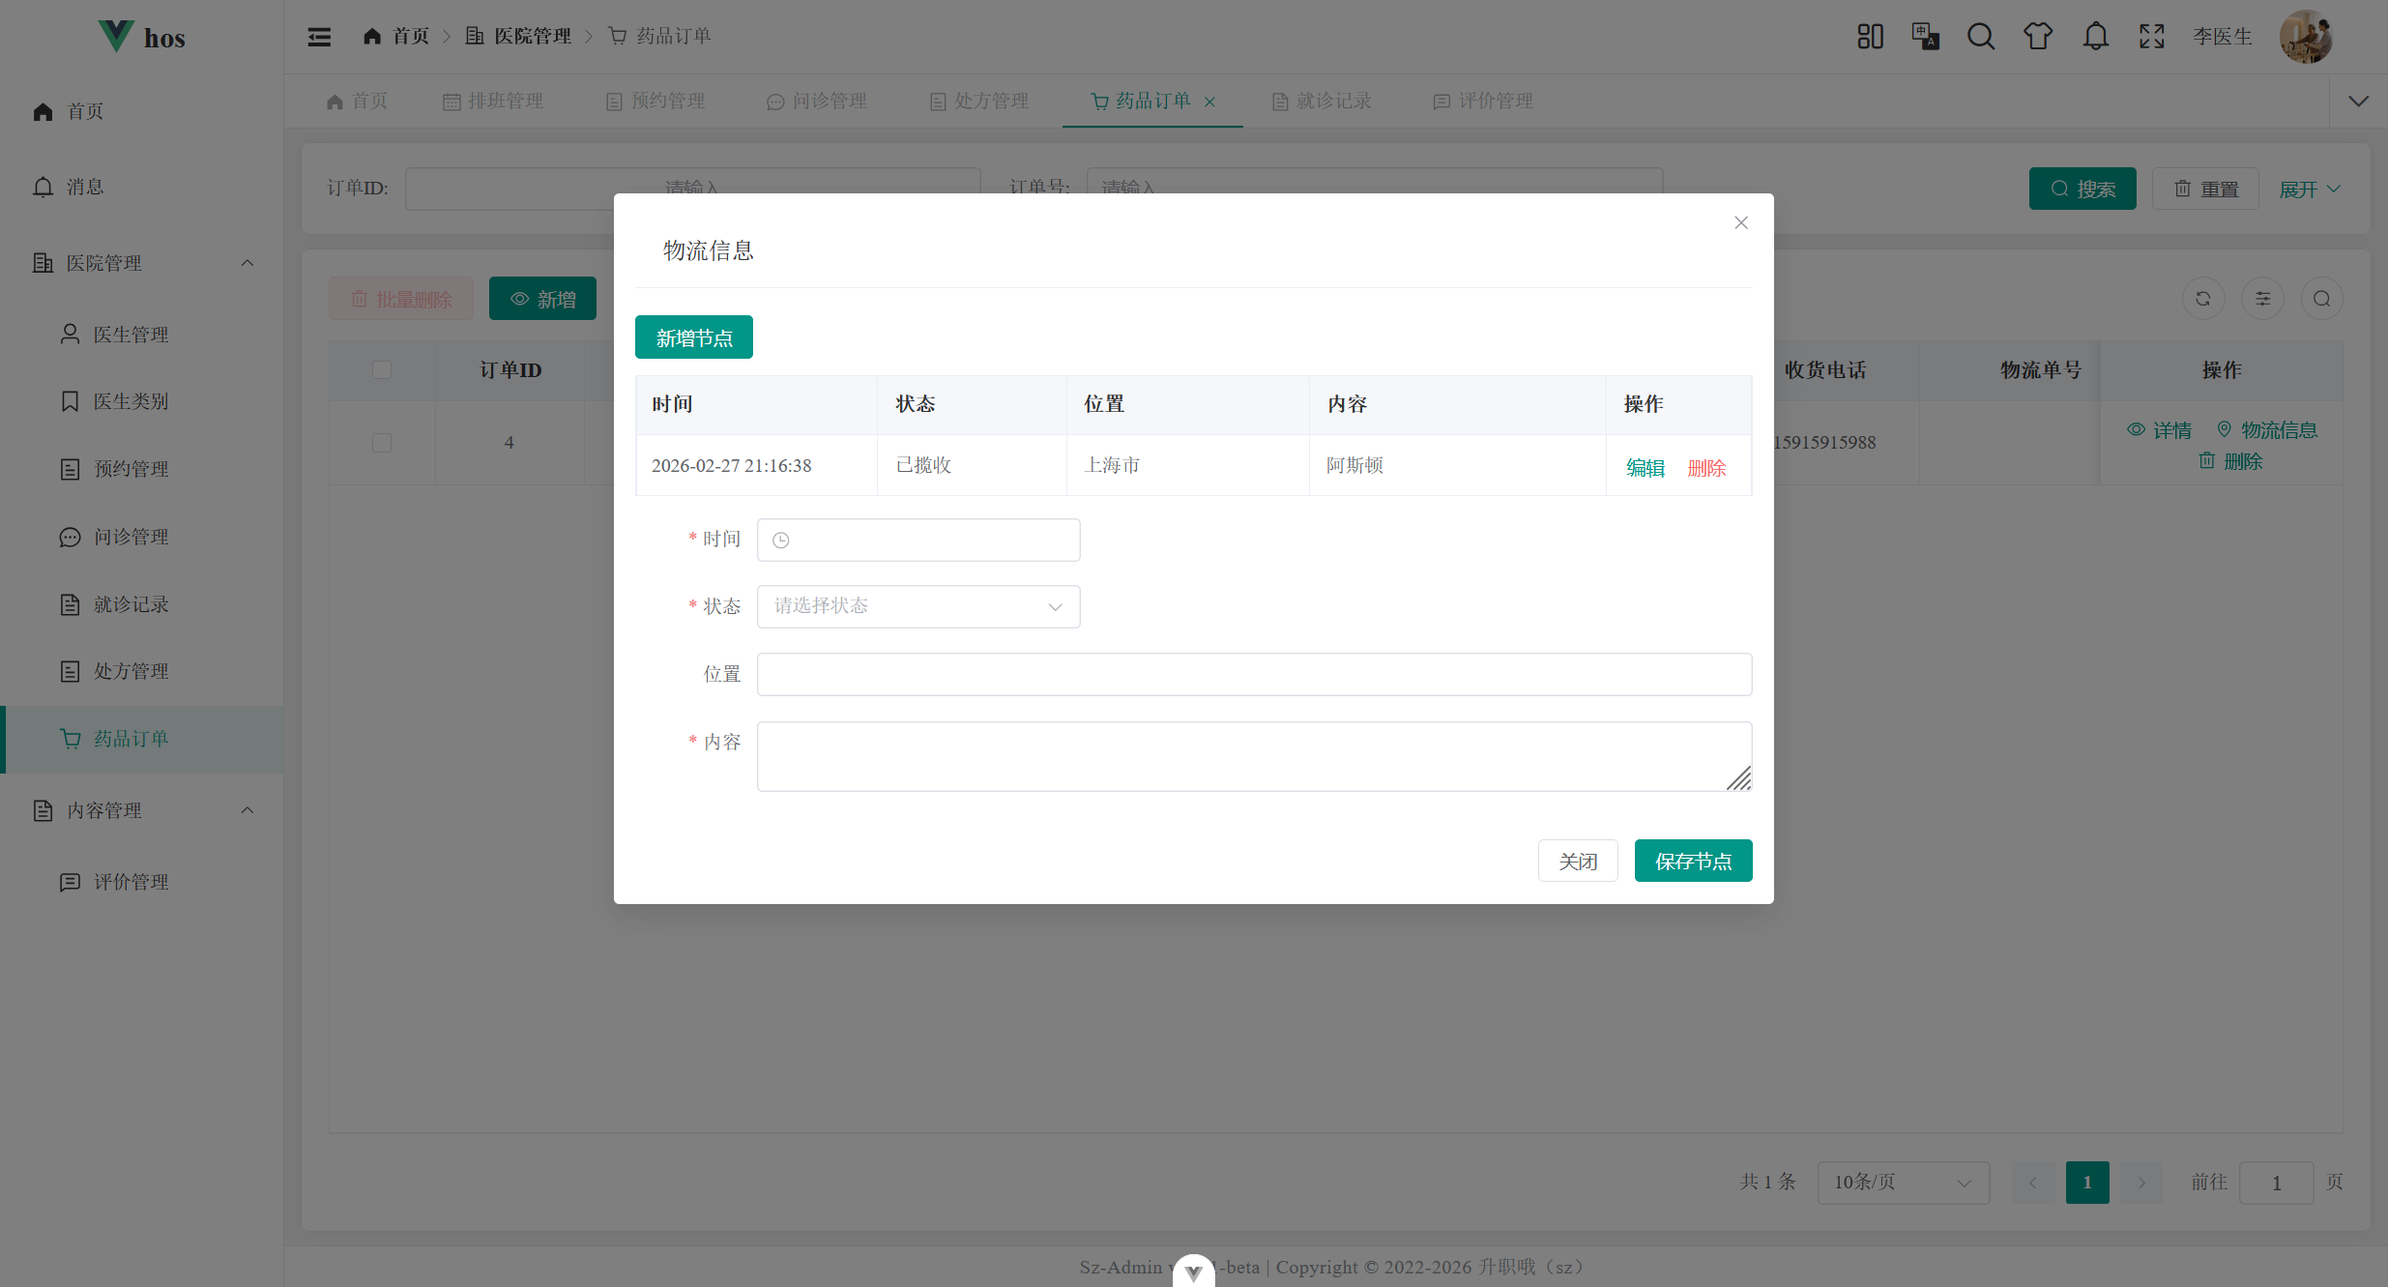Close the 物流信息 dialog with X
This screenshot has width=2388, height=1287.
click(x=1741, y=223)
